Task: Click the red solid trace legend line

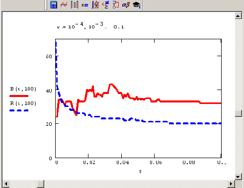Action: 19,96
